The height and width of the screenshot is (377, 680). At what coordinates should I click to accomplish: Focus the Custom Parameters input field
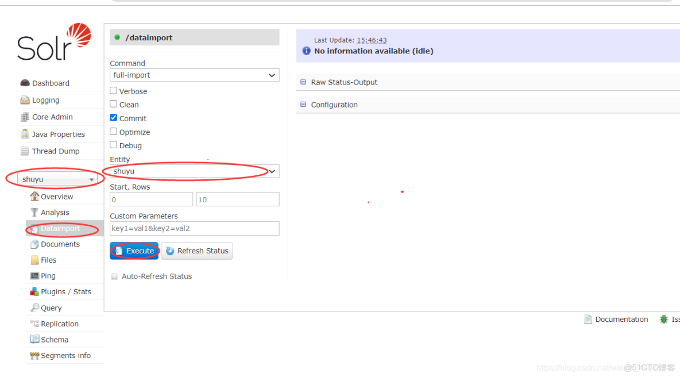(194, 228)
